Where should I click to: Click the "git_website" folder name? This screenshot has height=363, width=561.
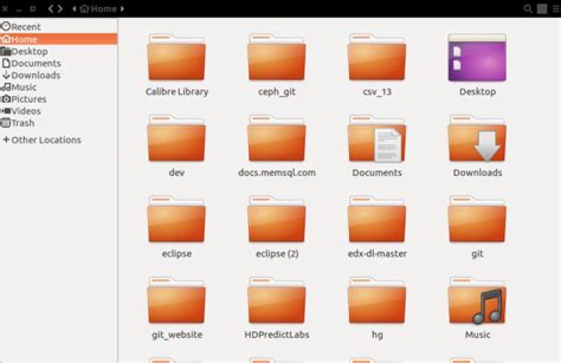click(177, 335)
